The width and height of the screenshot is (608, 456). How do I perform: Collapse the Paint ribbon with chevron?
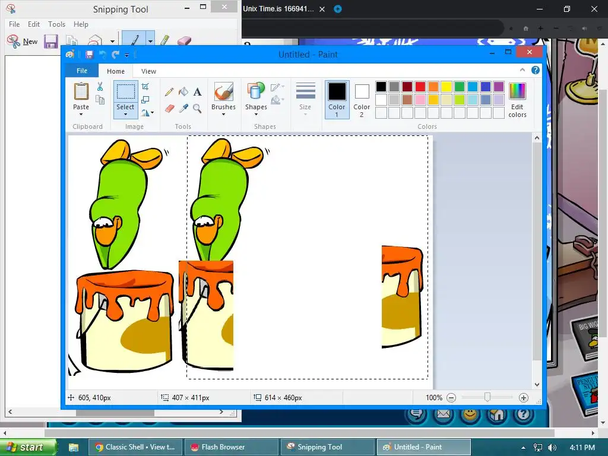pos(522,70)
